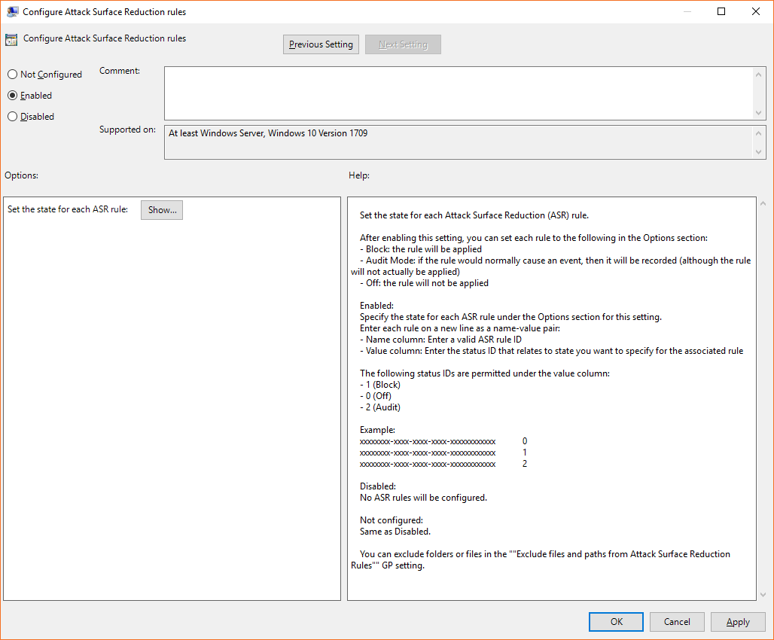The height and width of the screenshot is (640, 774).
Task: Click the Supported on text field
Action: tap(459, 142)
